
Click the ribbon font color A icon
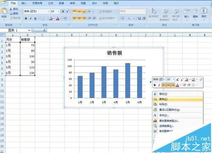pyautogui.click(x=58, y=19)
